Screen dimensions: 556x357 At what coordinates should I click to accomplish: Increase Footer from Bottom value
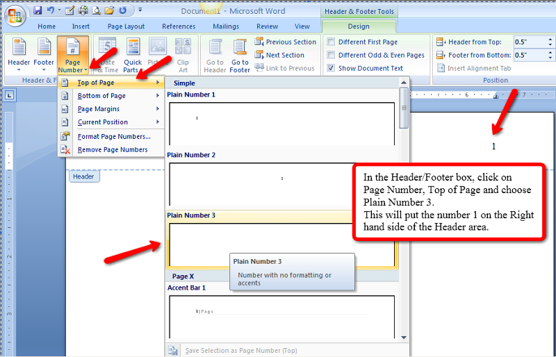coord(550,53)
